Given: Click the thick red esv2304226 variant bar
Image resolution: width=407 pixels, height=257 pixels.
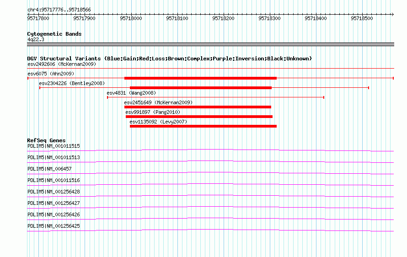Looking at the screenshot, I should [201, 88].
